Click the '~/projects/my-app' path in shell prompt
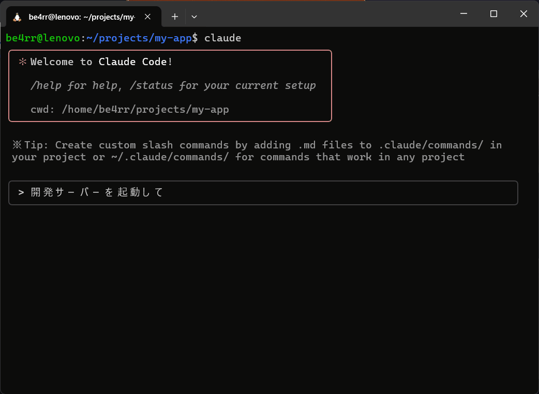539x394 pixels. (139, 38)
